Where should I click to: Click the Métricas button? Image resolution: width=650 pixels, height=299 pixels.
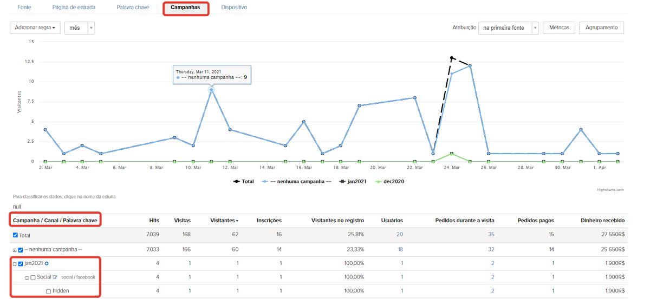pos(558,28)
